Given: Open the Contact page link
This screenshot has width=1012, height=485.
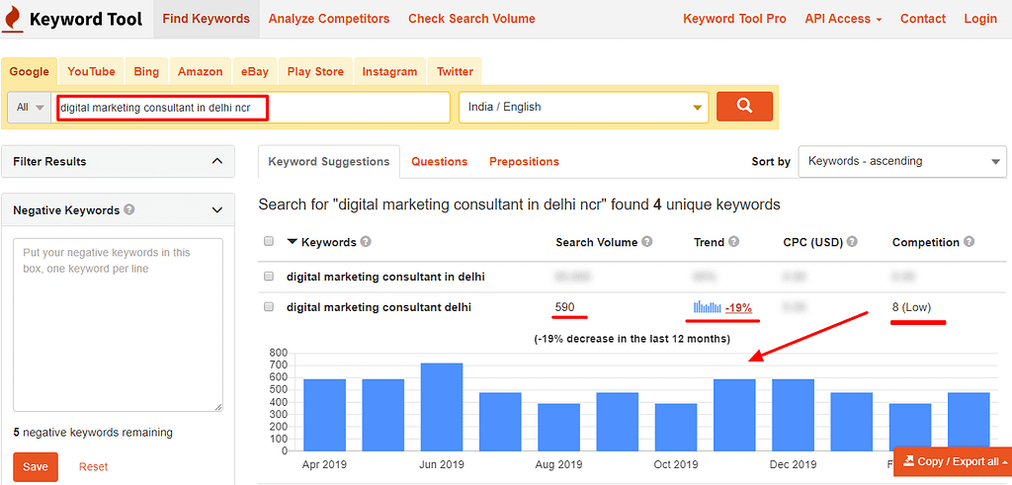Looking at the screenshot, I should [x=923, y=19].
